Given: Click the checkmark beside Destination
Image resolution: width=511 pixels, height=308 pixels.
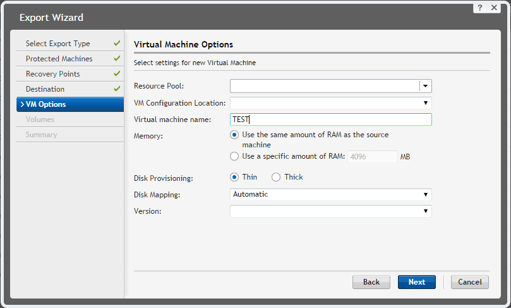Looking at the screenshot, I should pos(117,89).
